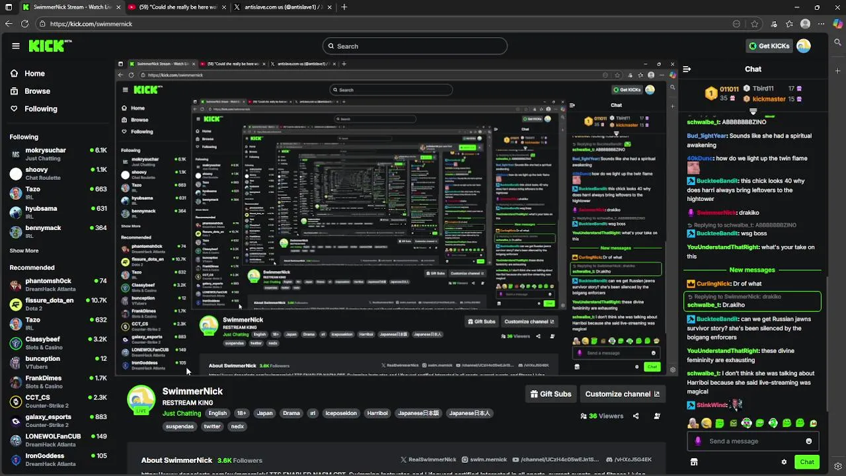Expand the gifter leaderboard in chat

tap(753, 112)
